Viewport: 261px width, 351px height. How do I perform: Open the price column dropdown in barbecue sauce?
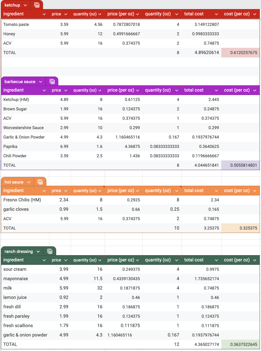pyautogui.click(x=65, y=90)
